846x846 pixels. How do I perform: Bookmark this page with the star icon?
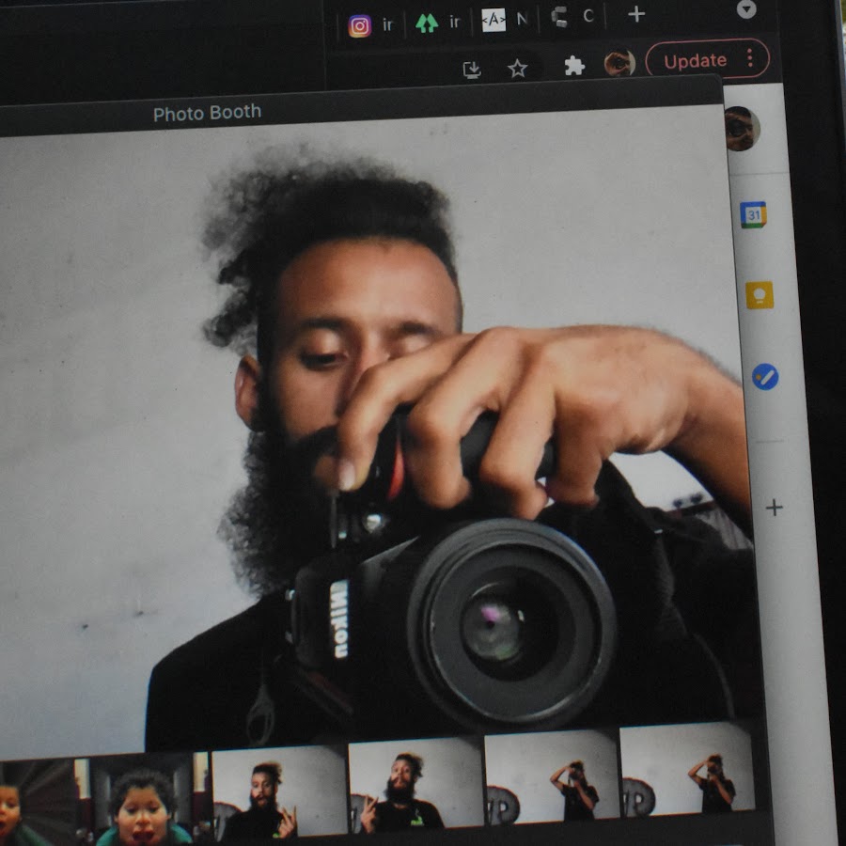coord(517,69)
